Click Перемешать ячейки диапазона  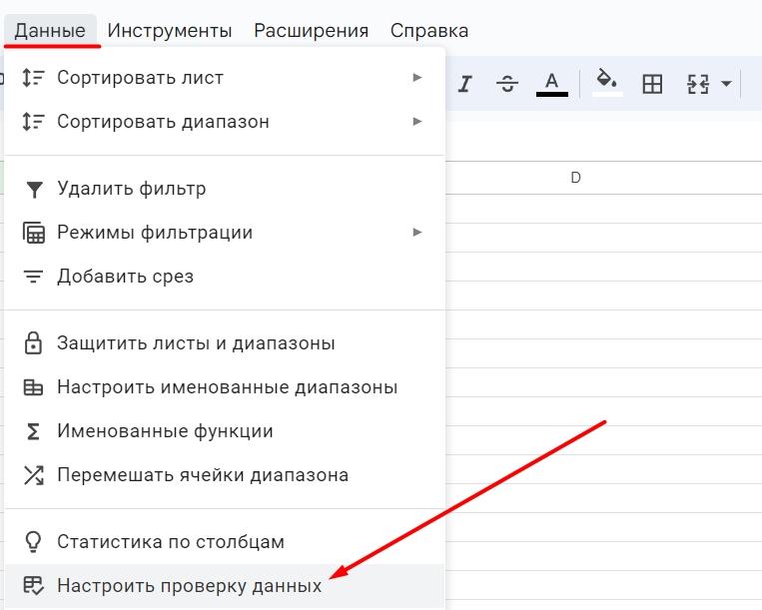click(203, 475)
